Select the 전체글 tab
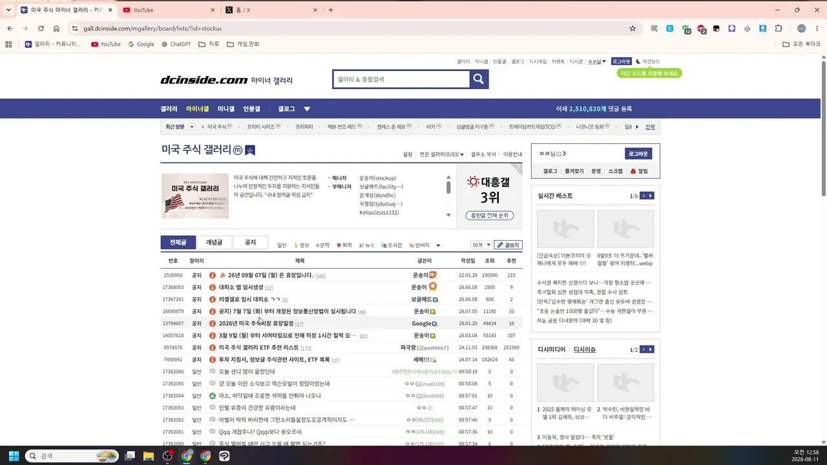The image size is (827, 465). tap(178, 242)
